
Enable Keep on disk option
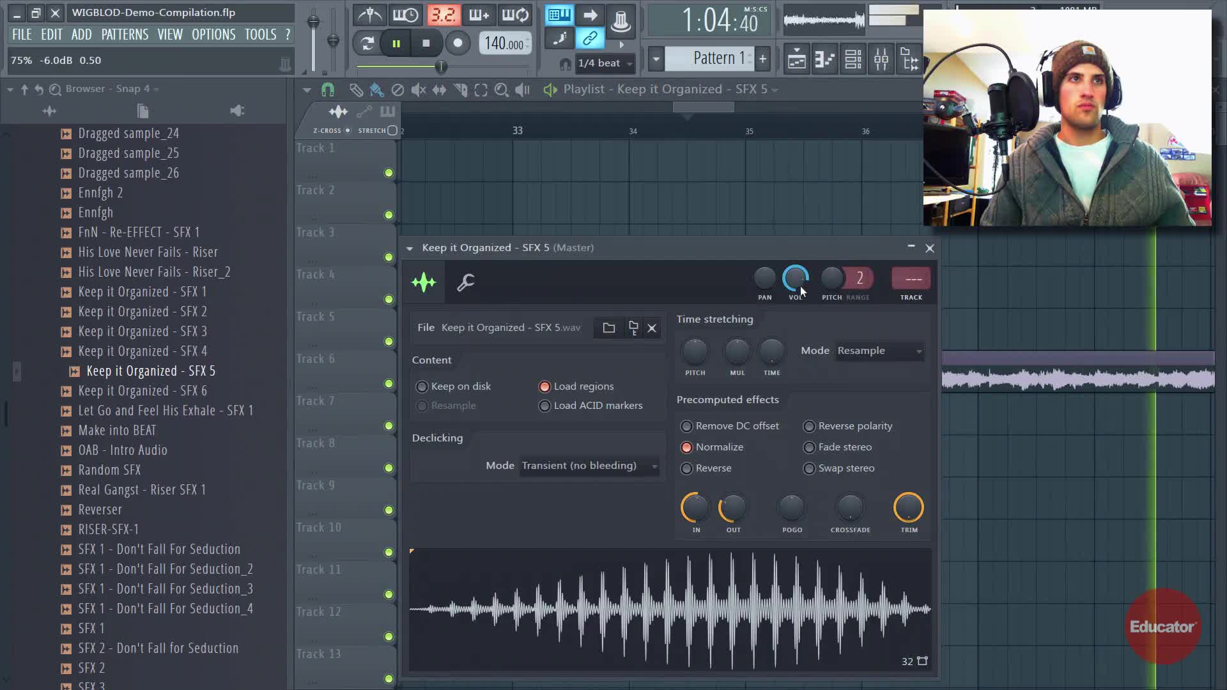pos(422,387)
